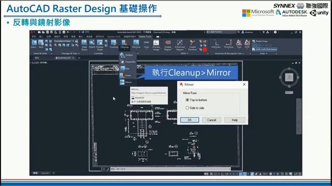Select the Match correlate tool
This screenshot has width=332, height=186.
[92, 44]
